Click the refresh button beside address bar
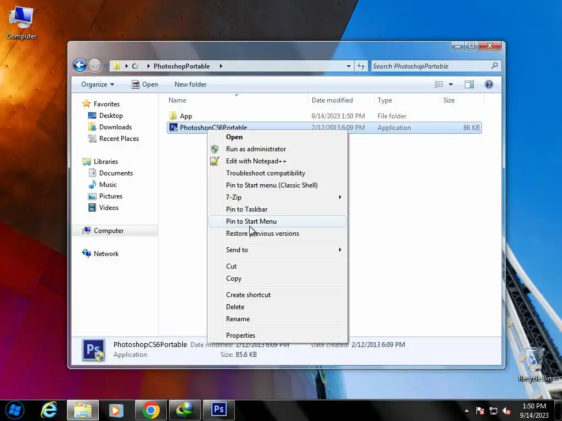 [x=361, y=66]
